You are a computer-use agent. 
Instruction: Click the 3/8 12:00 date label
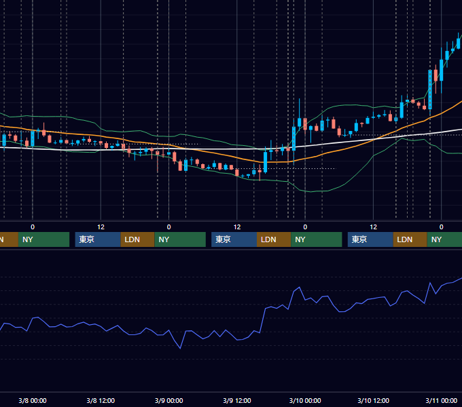[101, 400]
